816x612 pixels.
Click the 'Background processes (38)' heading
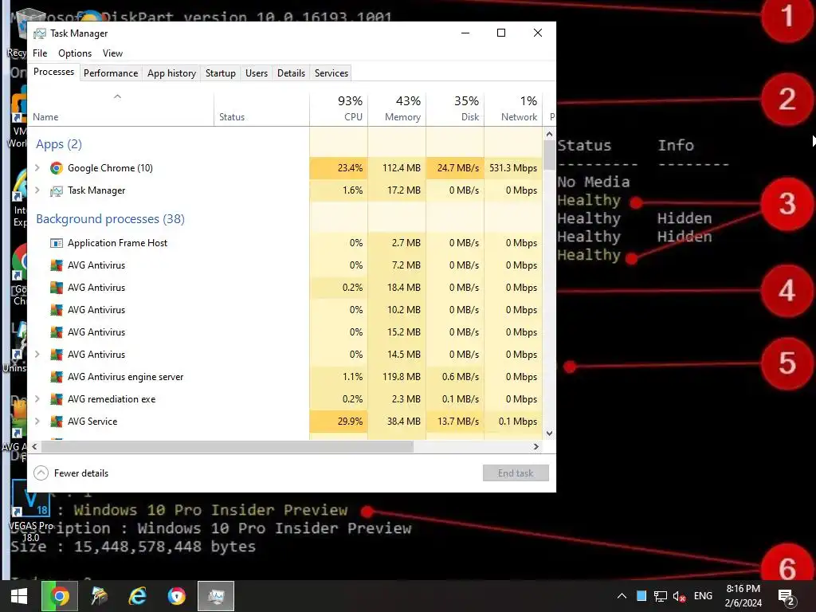[110, 219]
